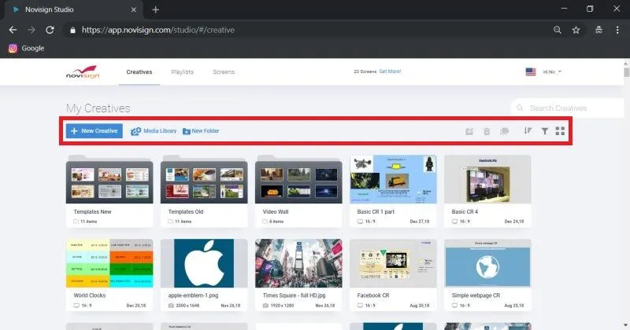Click the duplicate creative icon in toolbar
The width and height of the screenshot is (630, 330).
(504, 131)
